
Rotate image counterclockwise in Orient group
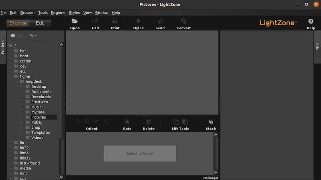[x=77, y=121]
